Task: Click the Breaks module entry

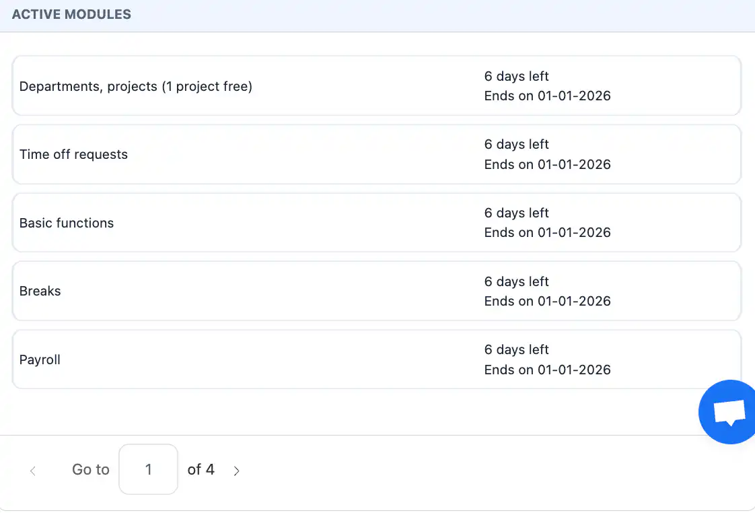Action: pos(40,291)
